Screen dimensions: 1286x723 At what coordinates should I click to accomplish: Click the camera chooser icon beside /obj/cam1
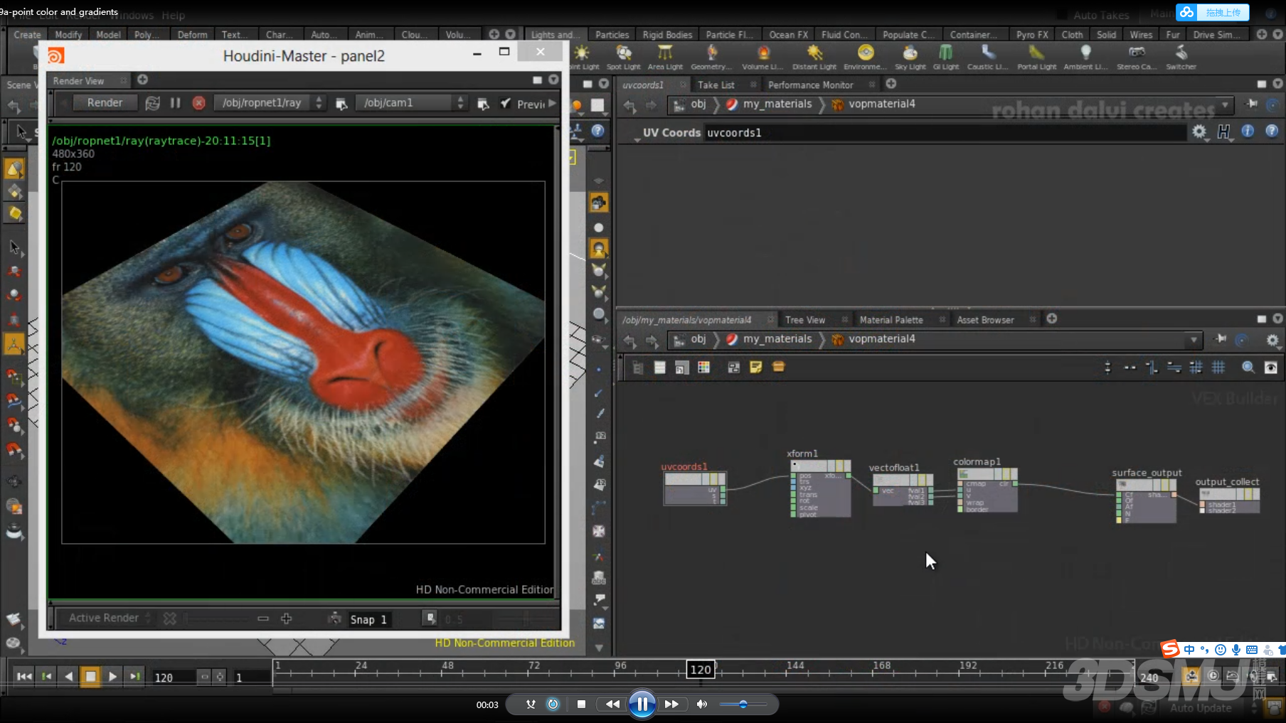click(x=483, y=104)
